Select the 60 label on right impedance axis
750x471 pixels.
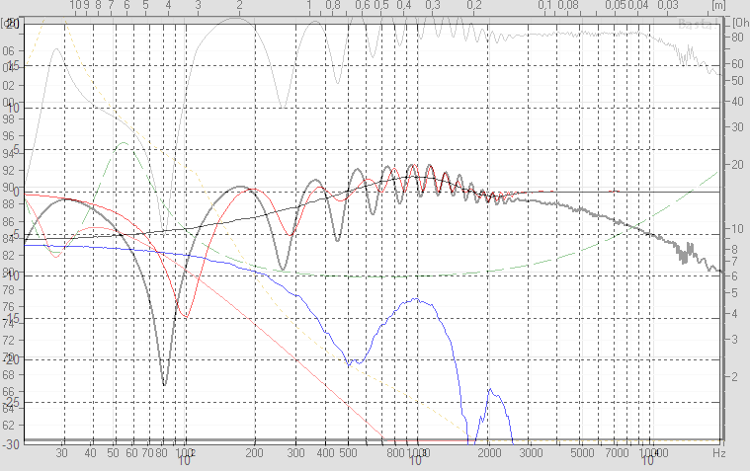(x=737, y=63)
